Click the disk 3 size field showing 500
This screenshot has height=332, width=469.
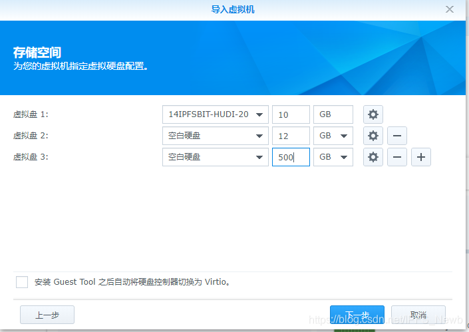click(x=291, y=157)
